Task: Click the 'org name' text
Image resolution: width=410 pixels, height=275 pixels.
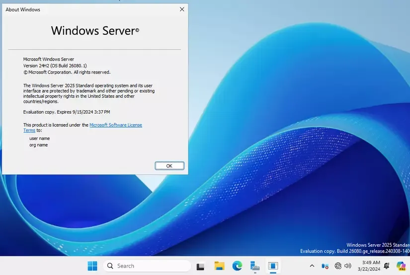Action: click(x=38, y=145)
